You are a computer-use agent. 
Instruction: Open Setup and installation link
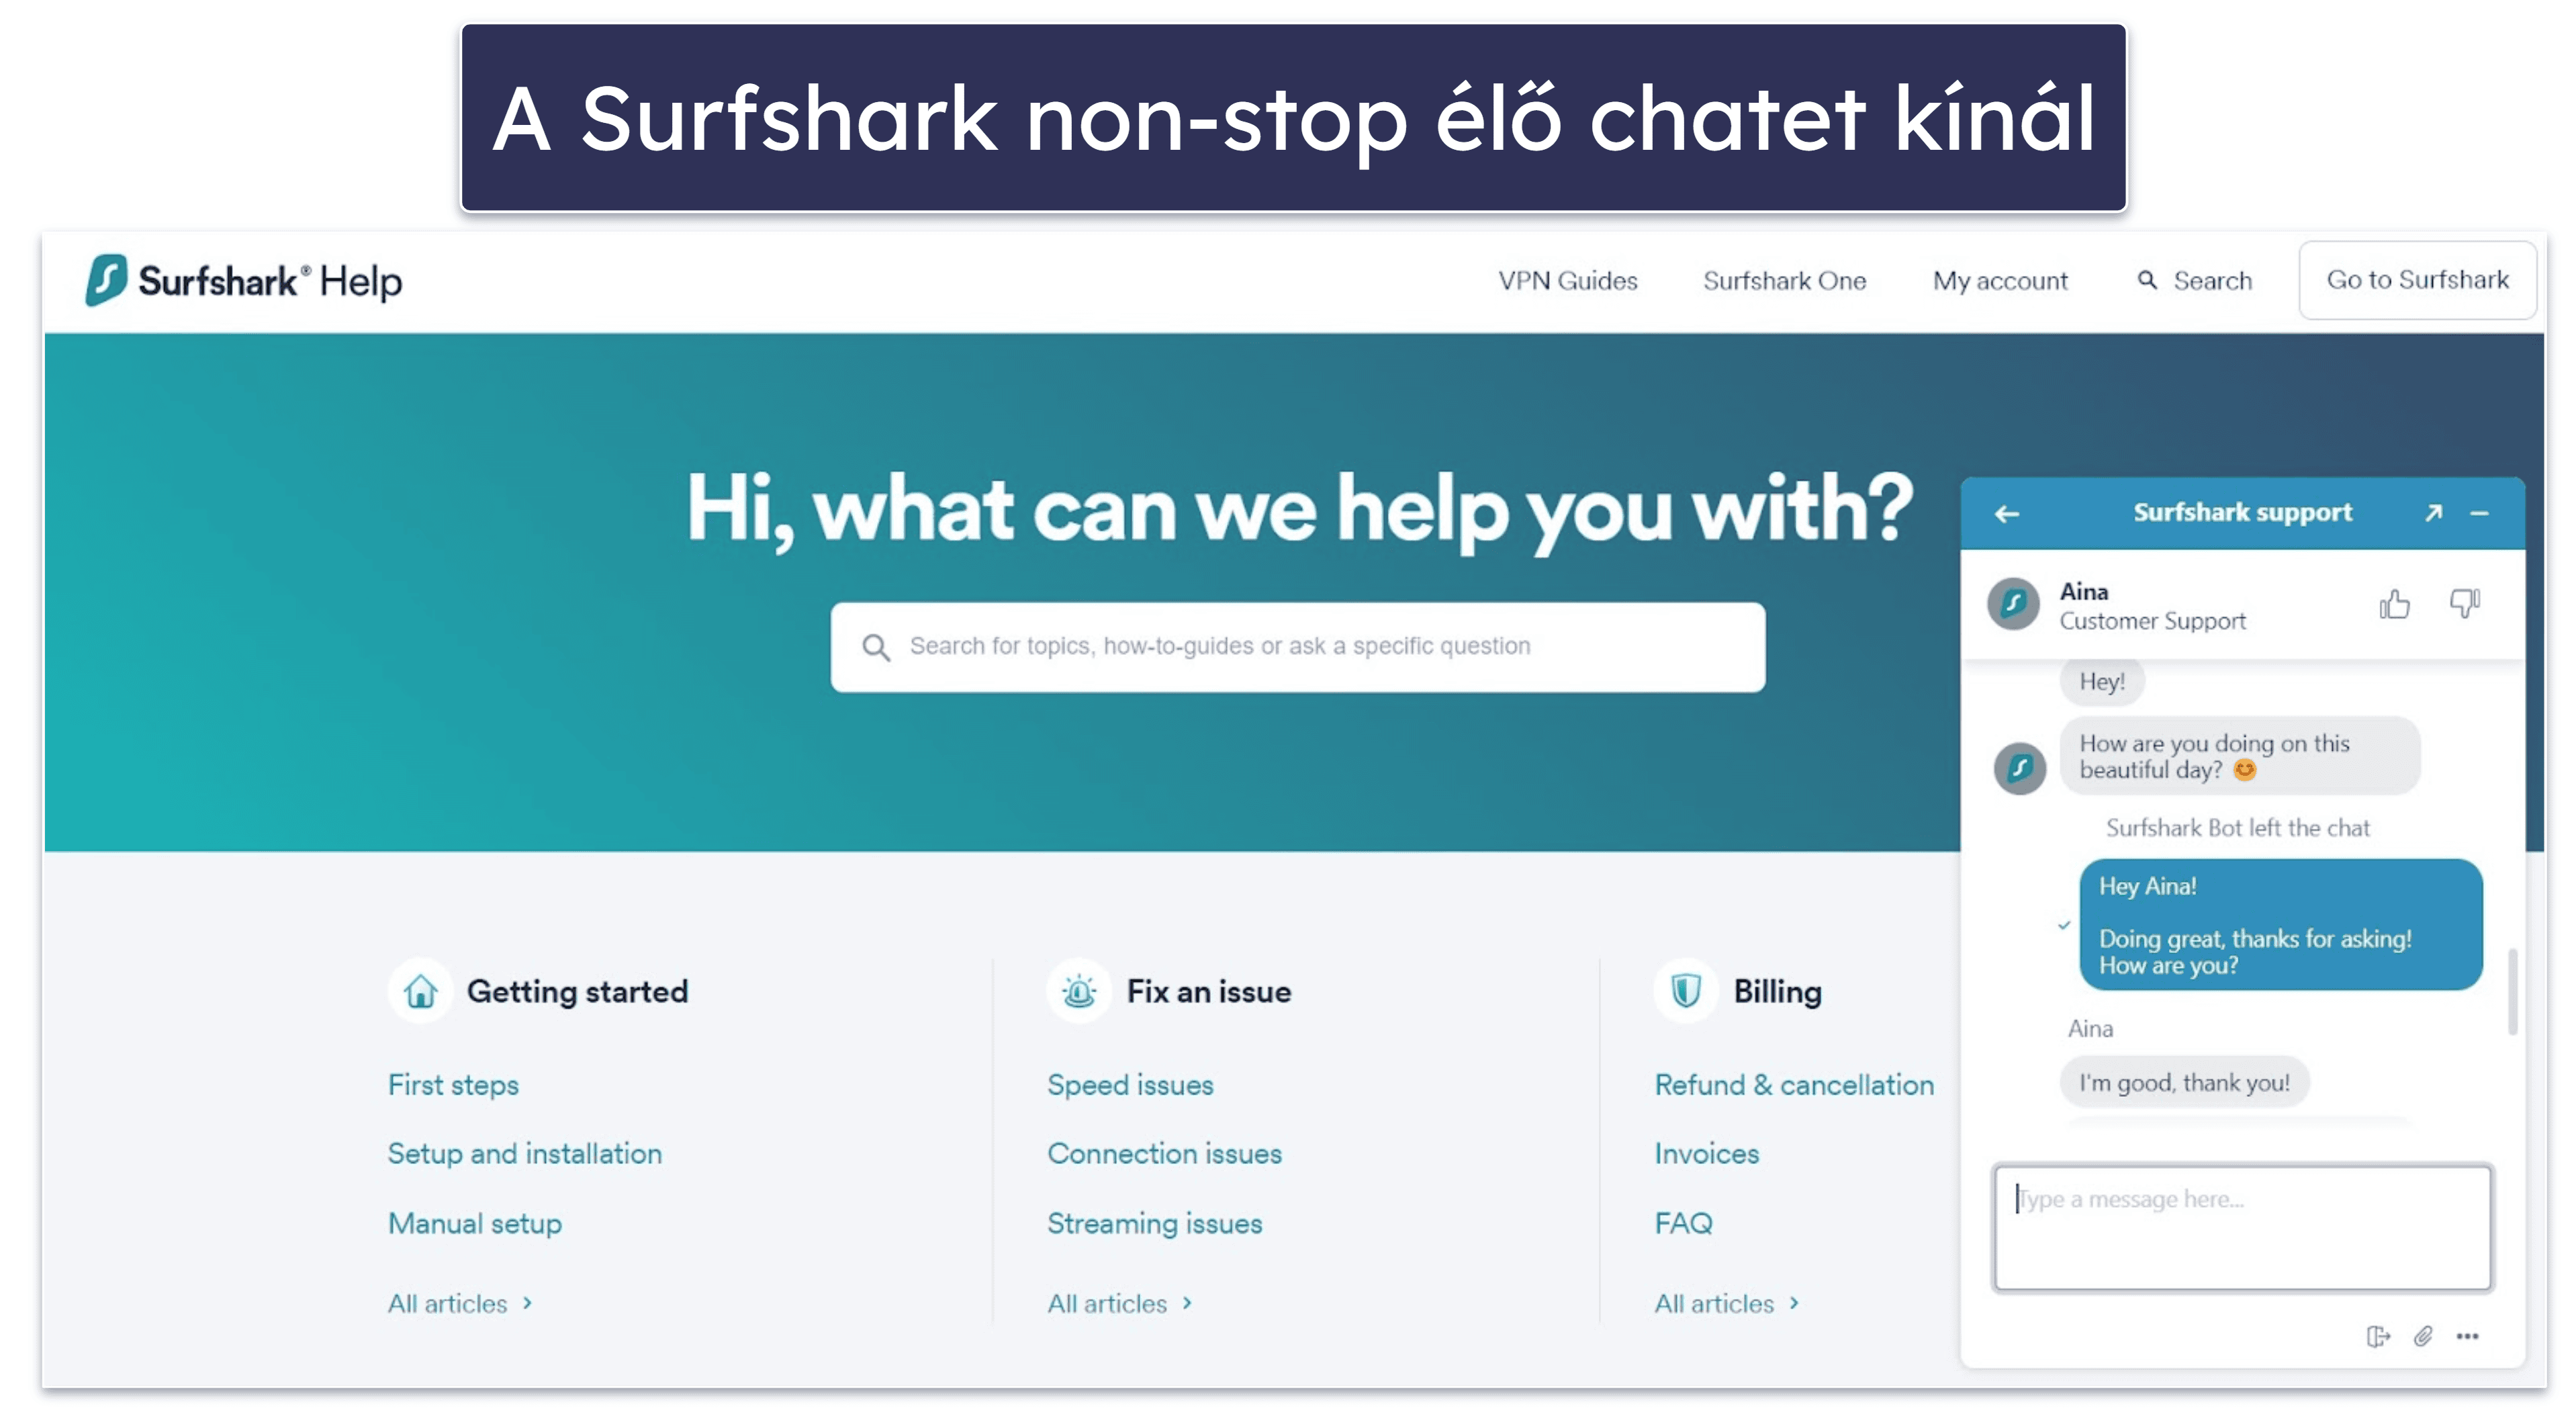coord(524,1154)
